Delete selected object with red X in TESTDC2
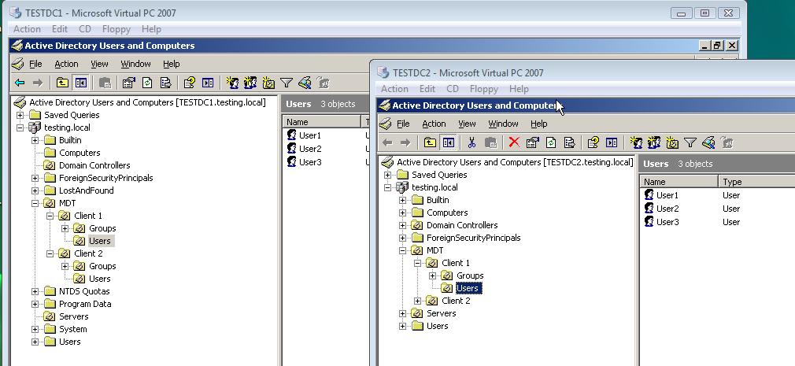 [x=514, y=143]
